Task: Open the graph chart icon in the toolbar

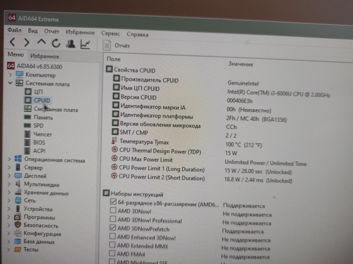Action: 86,44
